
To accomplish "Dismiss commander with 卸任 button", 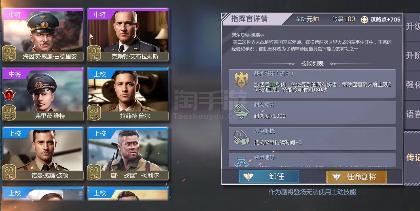I will tap(269, 177).
